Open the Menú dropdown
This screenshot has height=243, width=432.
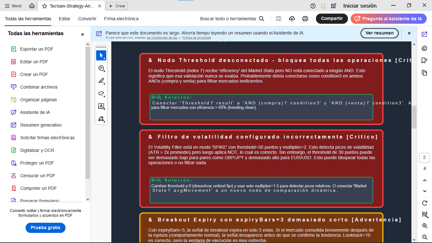(x=13, y=6)
